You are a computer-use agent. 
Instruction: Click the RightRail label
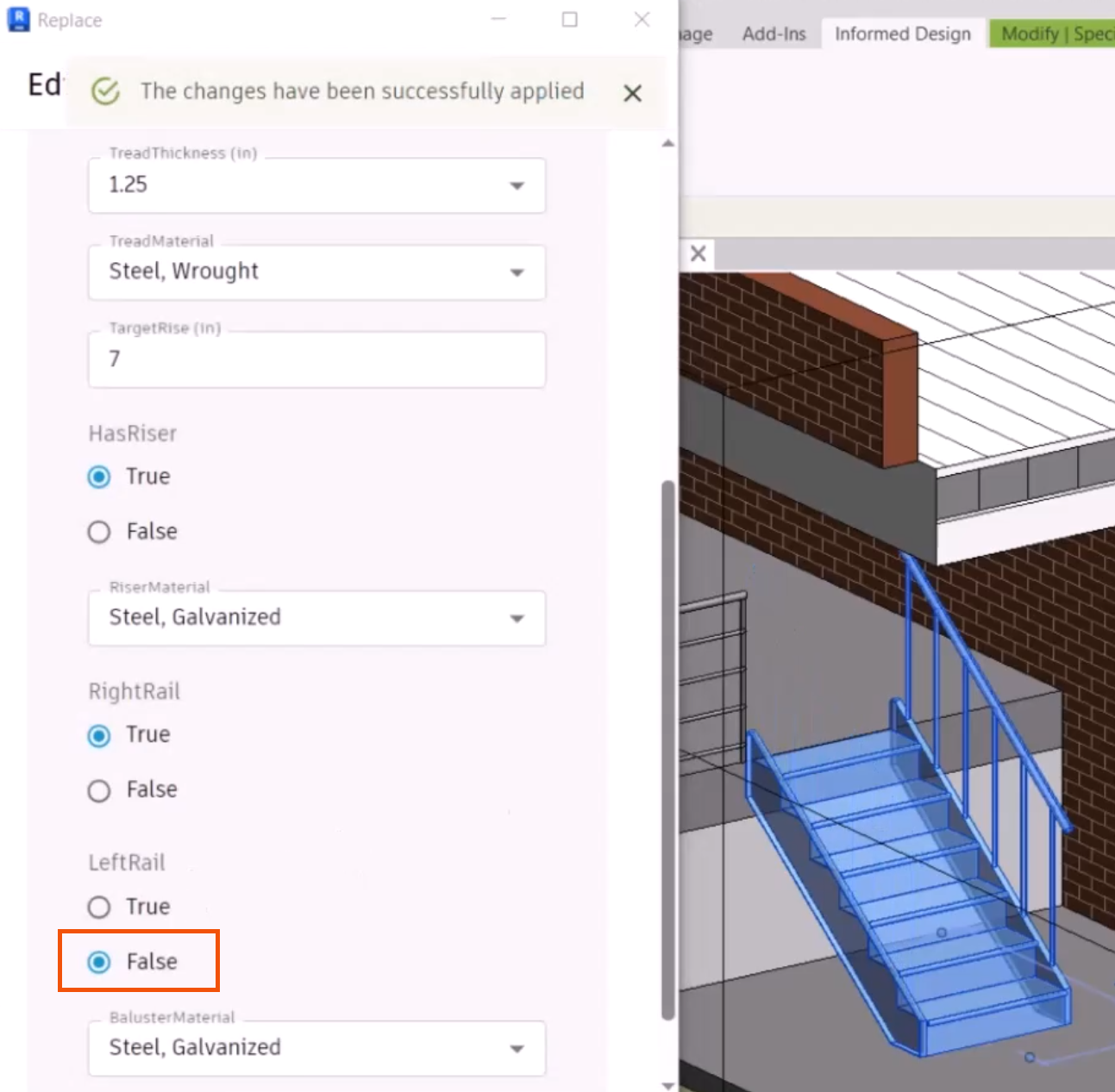pos(134,691)
